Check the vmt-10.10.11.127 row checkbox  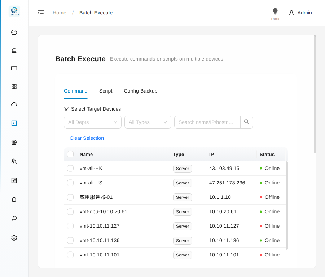point(70,226)
